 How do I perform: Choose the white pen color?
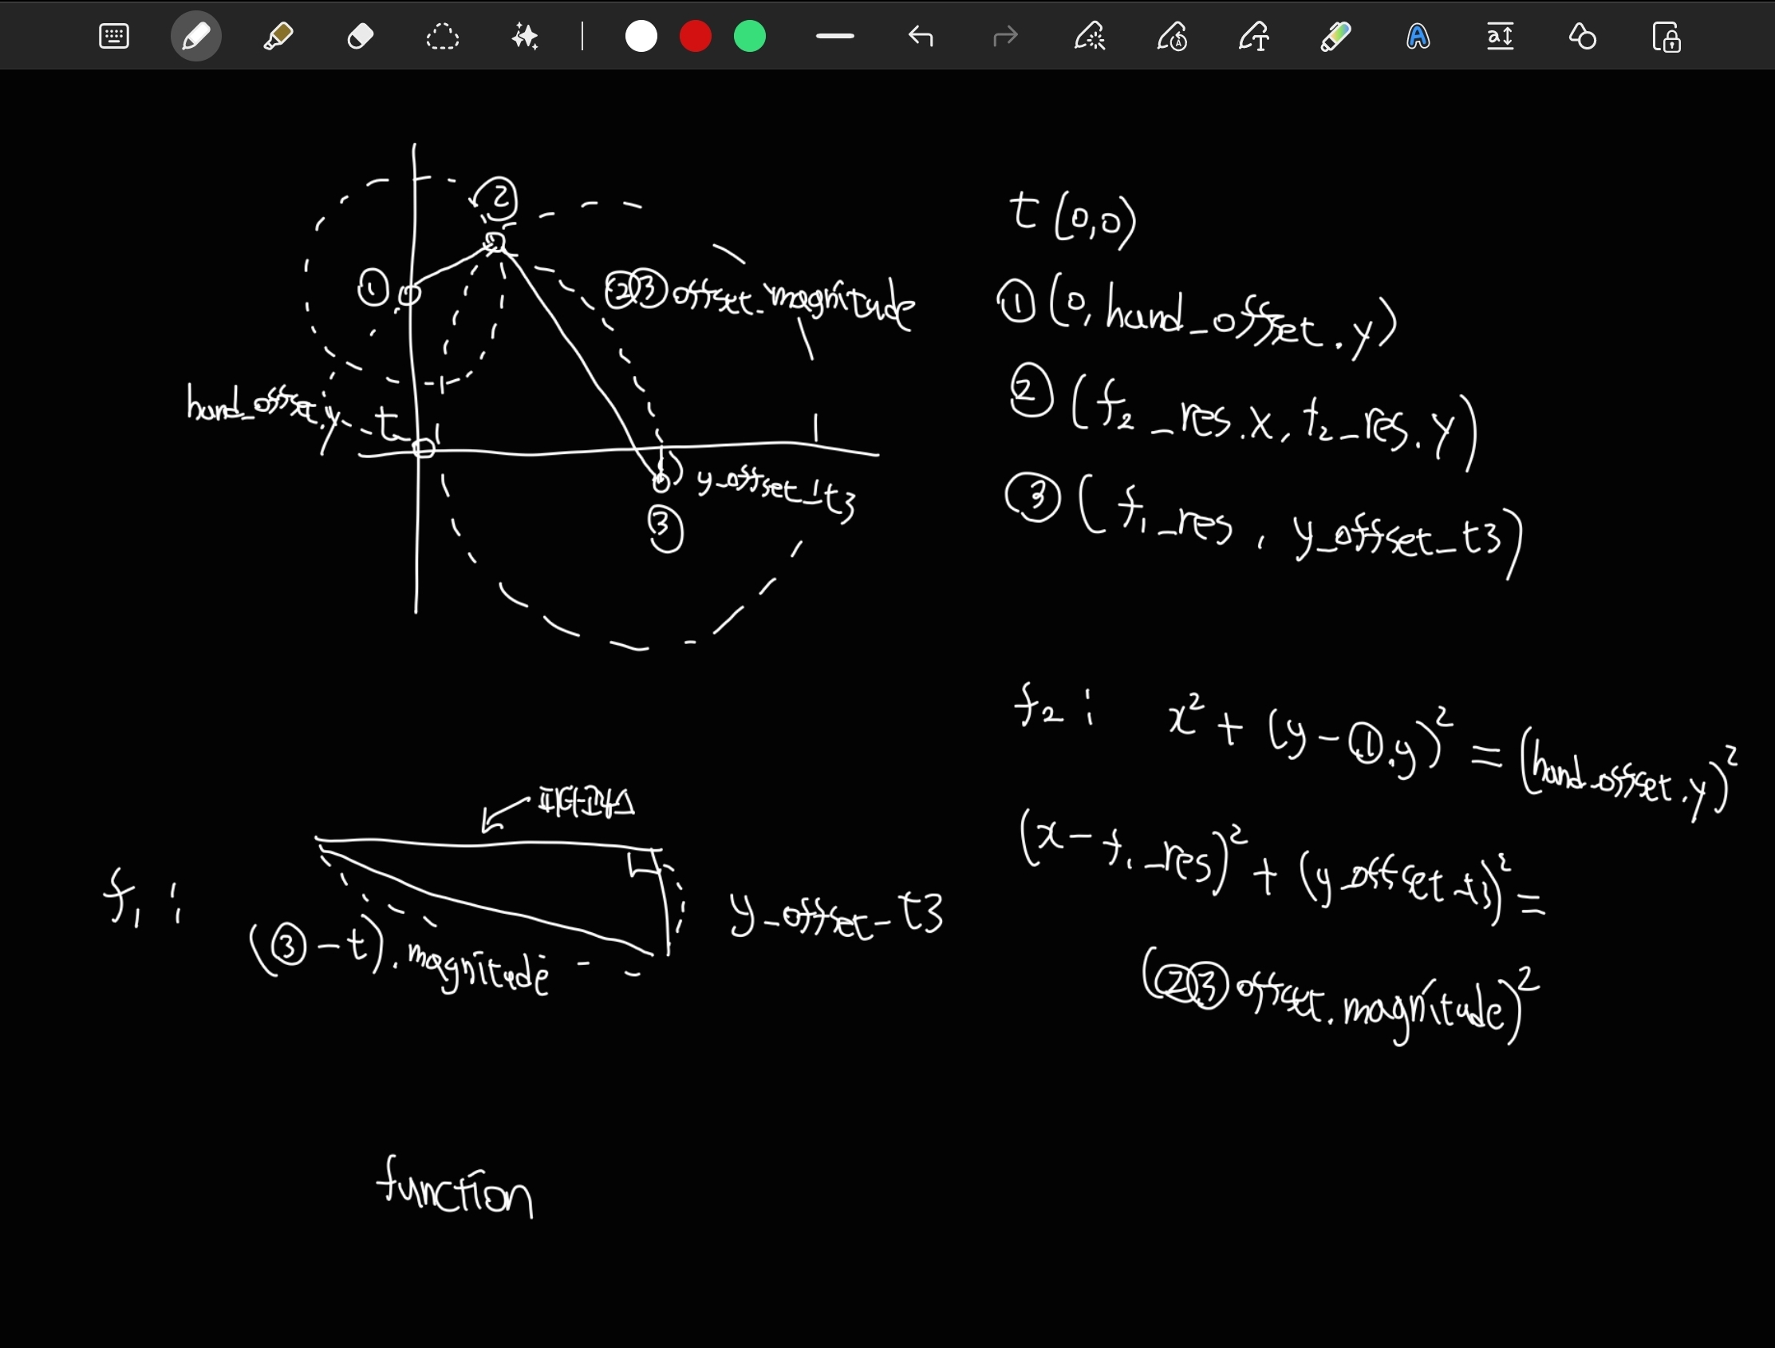click(641, 37)
